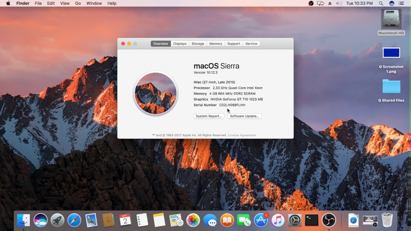Minimize the About This Mac window
The width and height of the screenshot is (411, 231).
(129, 44)
